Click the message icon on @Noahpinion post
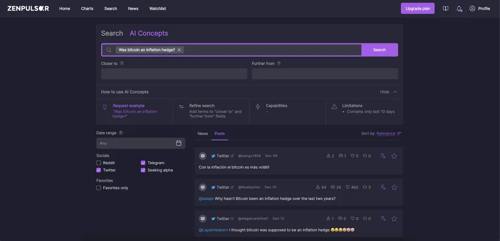500x241 pixels. (x=203, y=188)
